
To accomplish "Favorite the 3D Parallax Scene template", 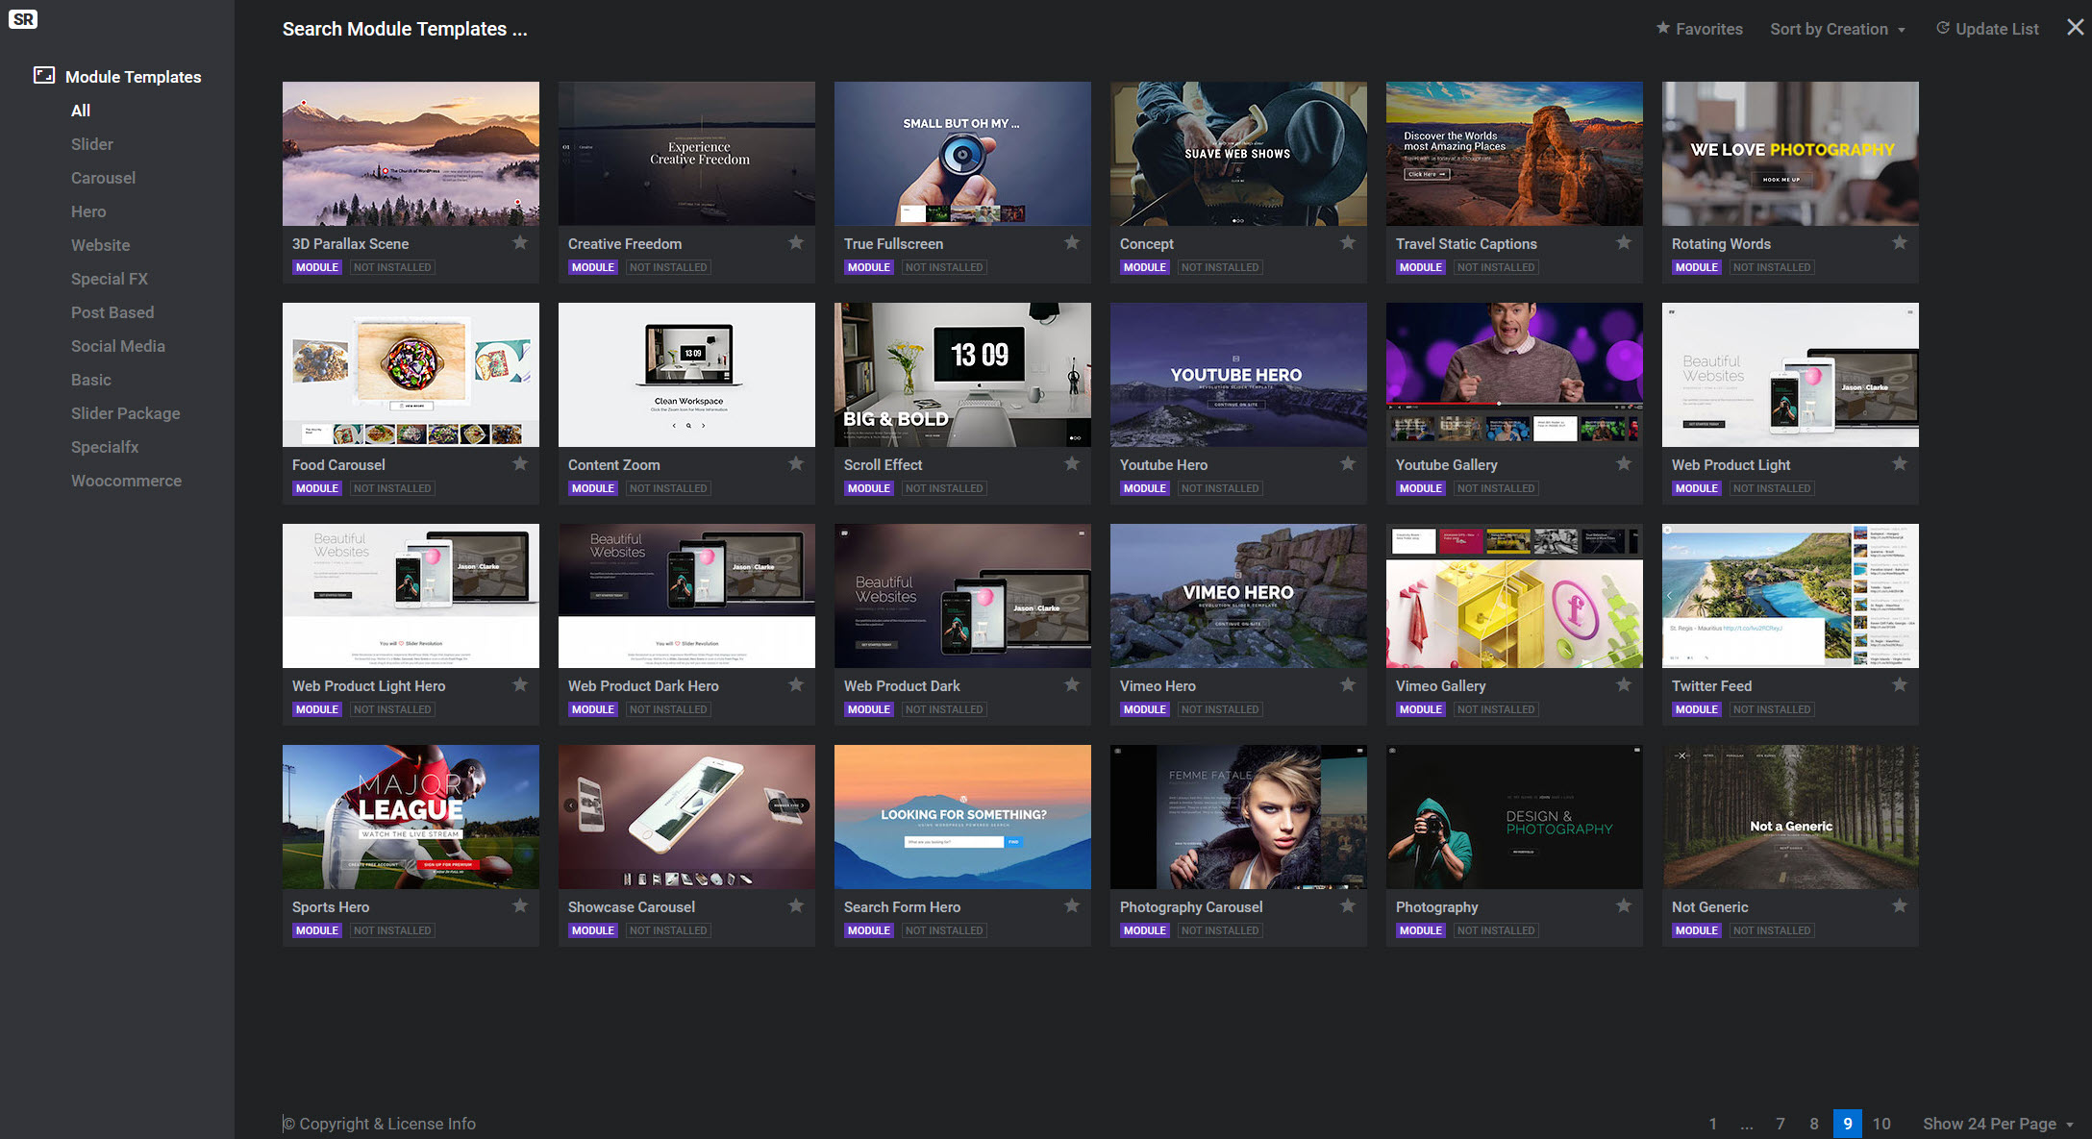I will point(520,242).
